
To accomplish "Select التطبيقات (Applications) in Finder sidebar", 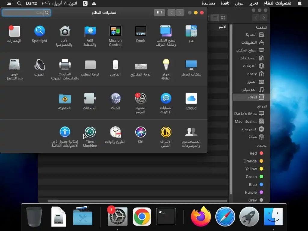I will (251, 42).
